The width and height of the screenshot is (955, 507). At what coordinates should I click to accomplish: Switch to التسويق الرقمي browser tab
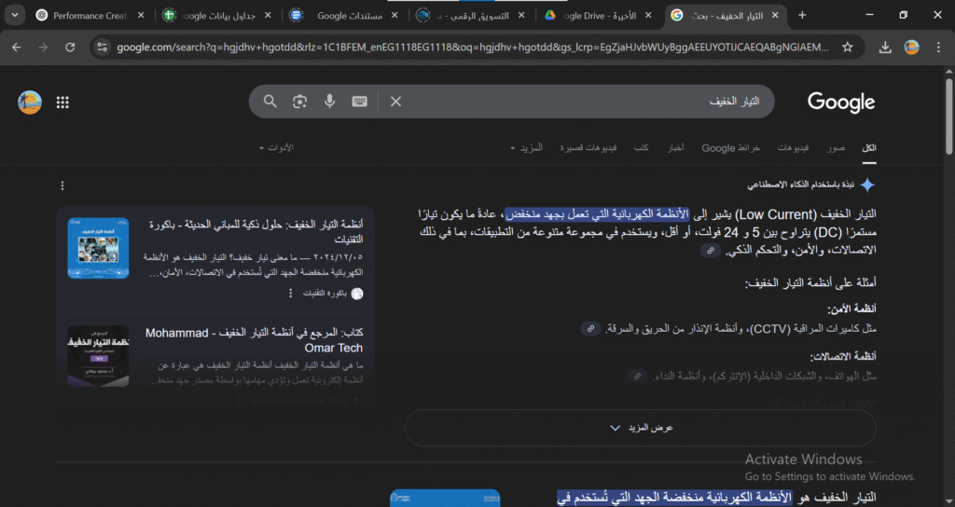pos(472,16)
